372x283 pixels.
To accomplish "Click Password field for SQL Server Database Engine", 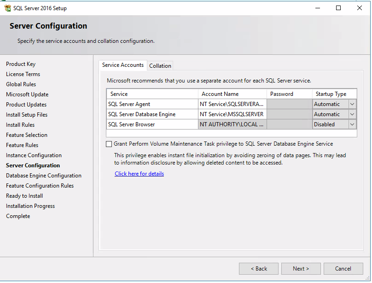I will [289, 114].
